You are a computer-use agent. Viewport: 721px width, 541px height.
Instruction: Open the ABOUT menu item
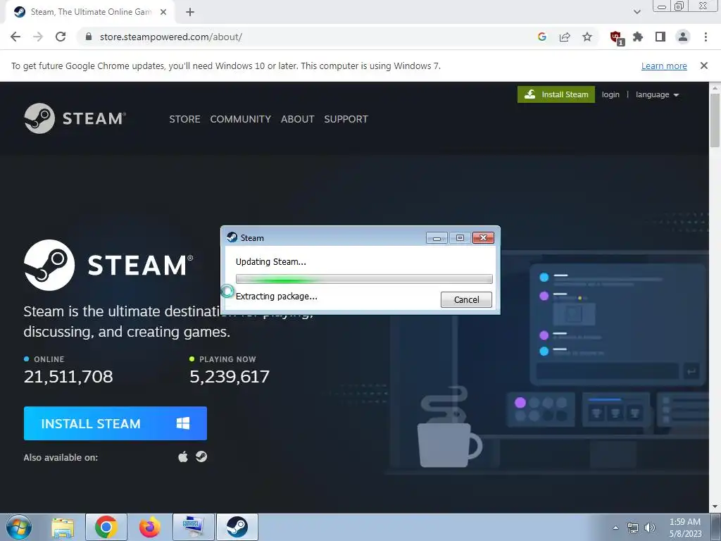pos(298,119)
